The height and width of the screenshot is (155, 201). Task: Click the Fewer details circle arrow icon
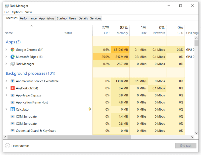[x=8, y=146]
